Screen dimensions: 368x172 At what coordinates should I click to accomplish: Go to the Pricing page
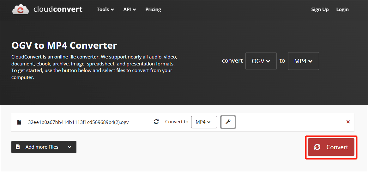[153, 9]
